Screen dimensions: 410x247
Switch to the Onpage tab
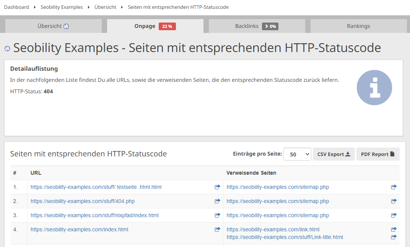pos(155,26)
